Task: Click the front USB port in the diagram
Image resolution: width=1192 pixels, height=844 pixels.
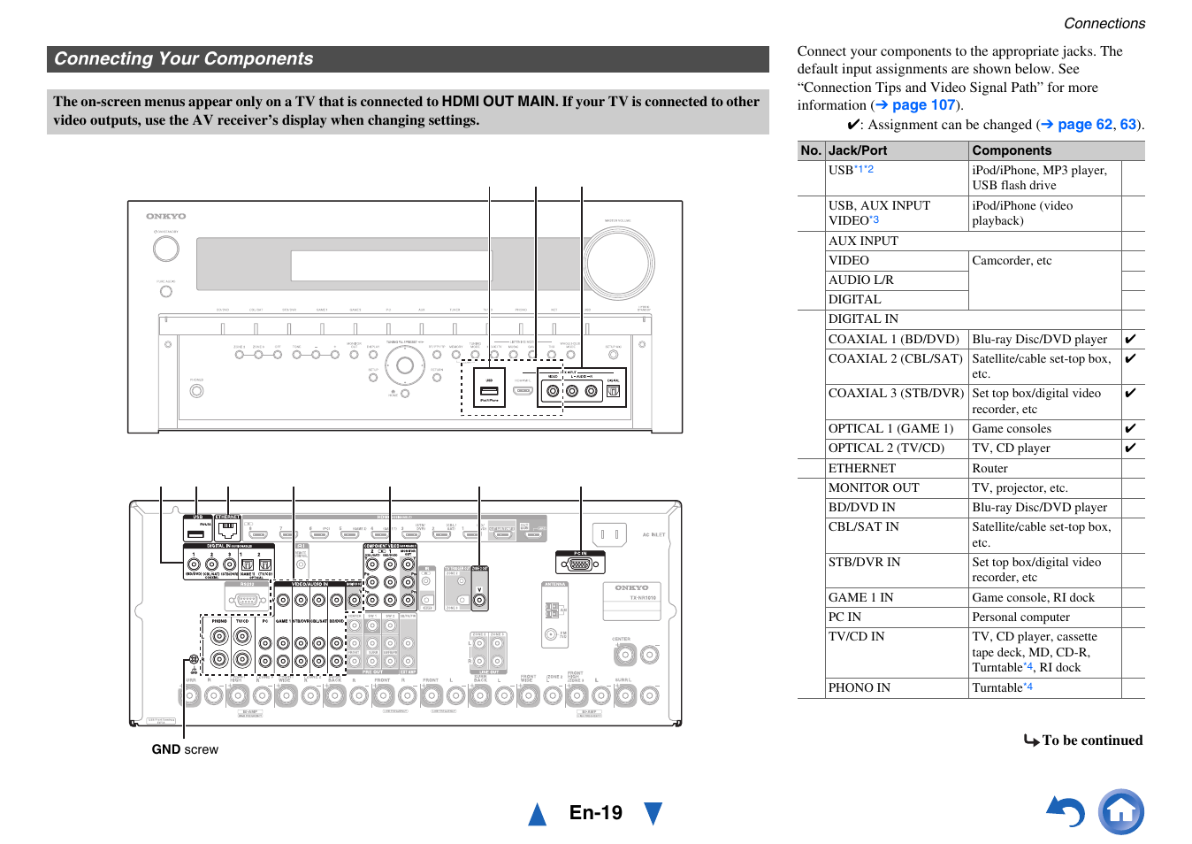Action: 489,390
